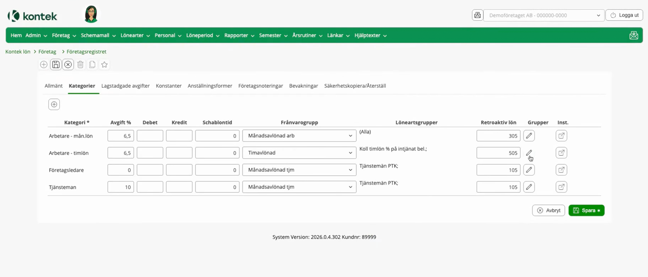Click Logga ut button
The image size is (648, 277).
point(624,15)
